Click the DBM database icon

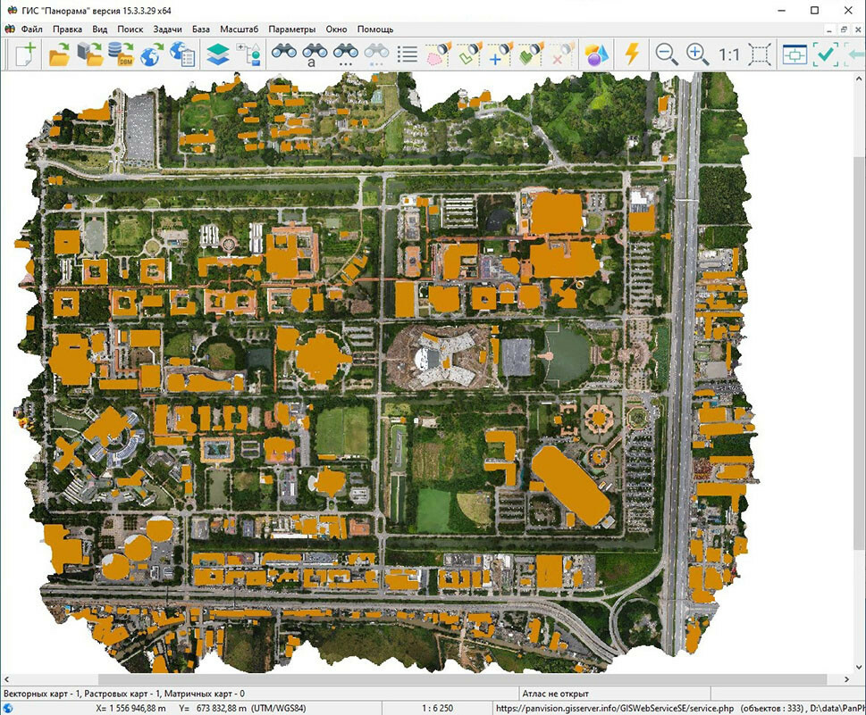[x=120, y=54]
